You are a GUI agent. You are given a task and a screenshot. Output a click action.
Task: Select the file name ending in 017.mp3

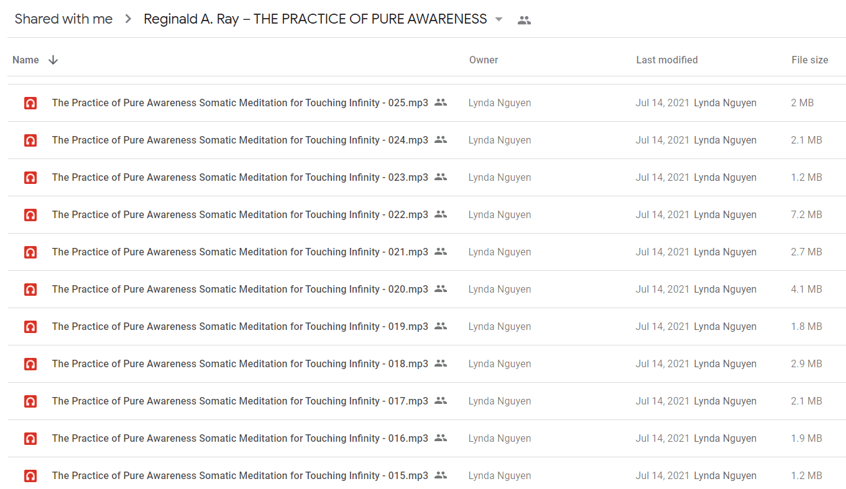(x=240, y=401)
